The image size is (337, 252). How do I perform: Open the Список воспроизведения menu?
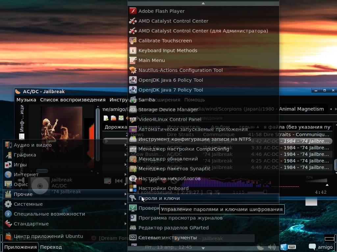click(x=73, y=100)
